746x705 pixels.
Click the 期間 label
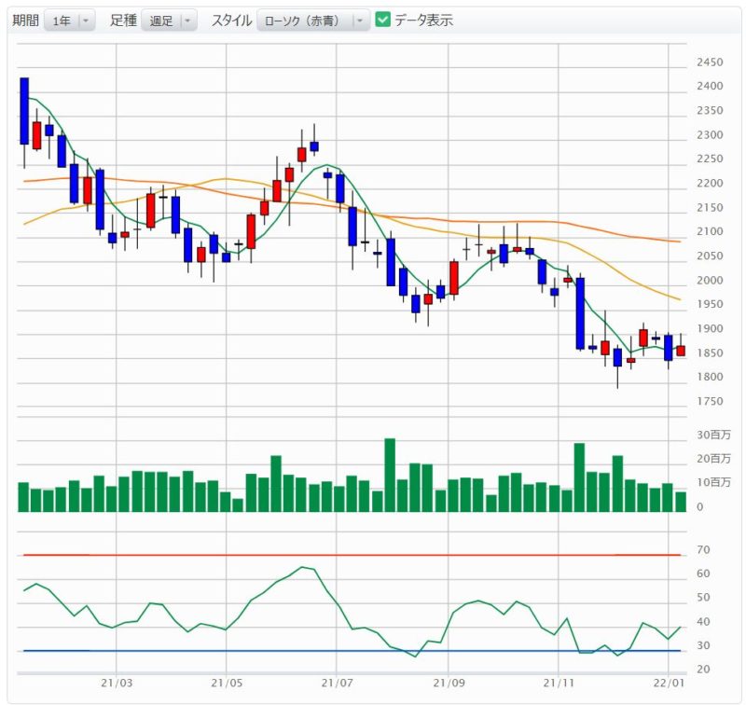[x=25, y=21]
